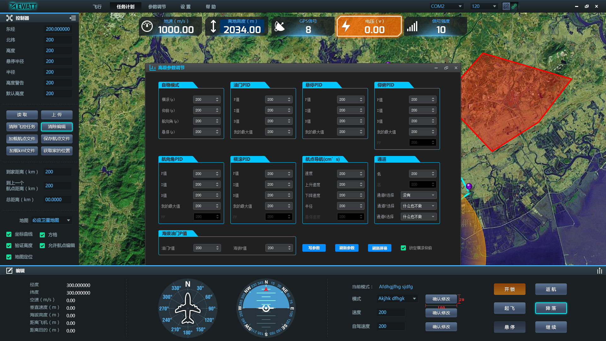The image size is (606, 341).
Task: Click the ground speed gauge icon
Action: [147, 26]
